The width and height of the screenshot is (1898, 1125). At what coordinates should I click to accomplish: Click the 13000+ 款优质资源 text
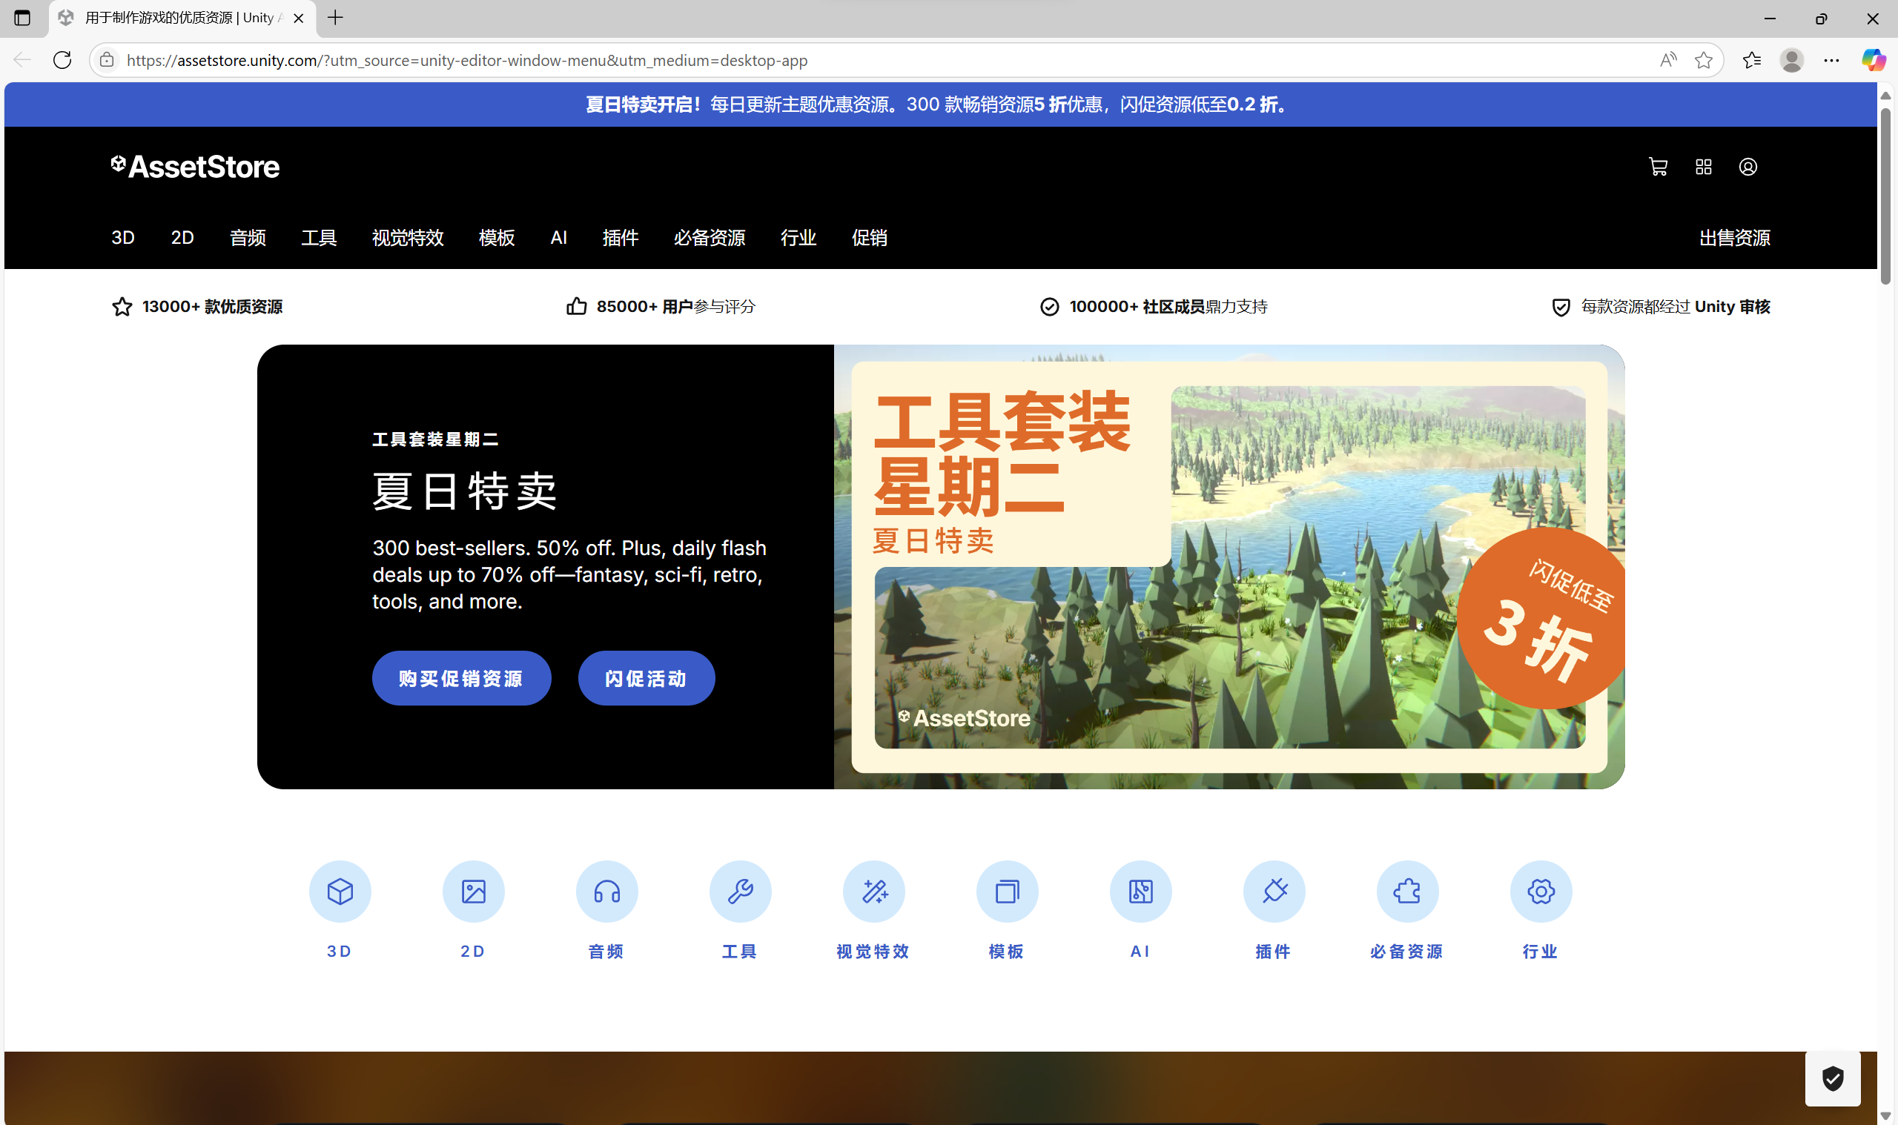[212, 306]
